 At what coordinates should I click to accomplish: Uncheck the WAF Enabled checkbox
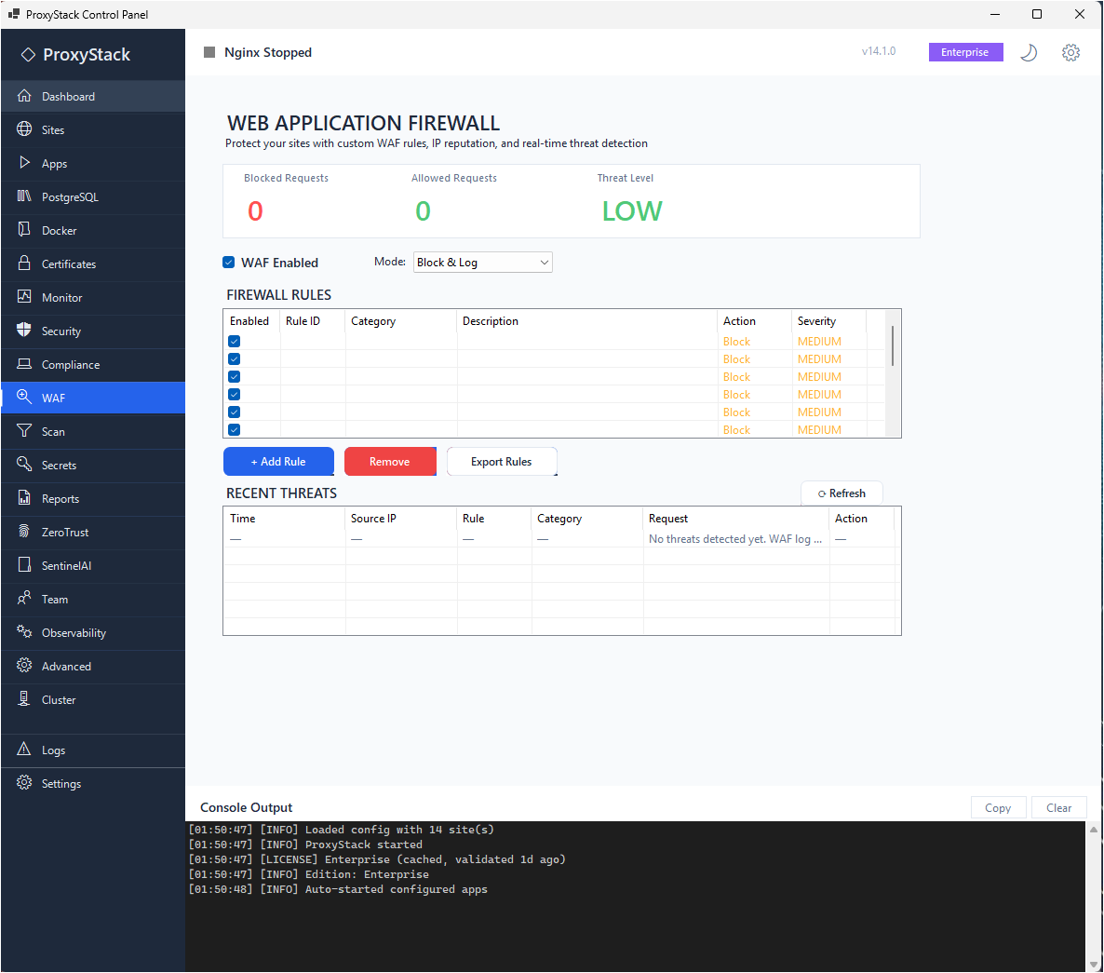pos(228,262)
